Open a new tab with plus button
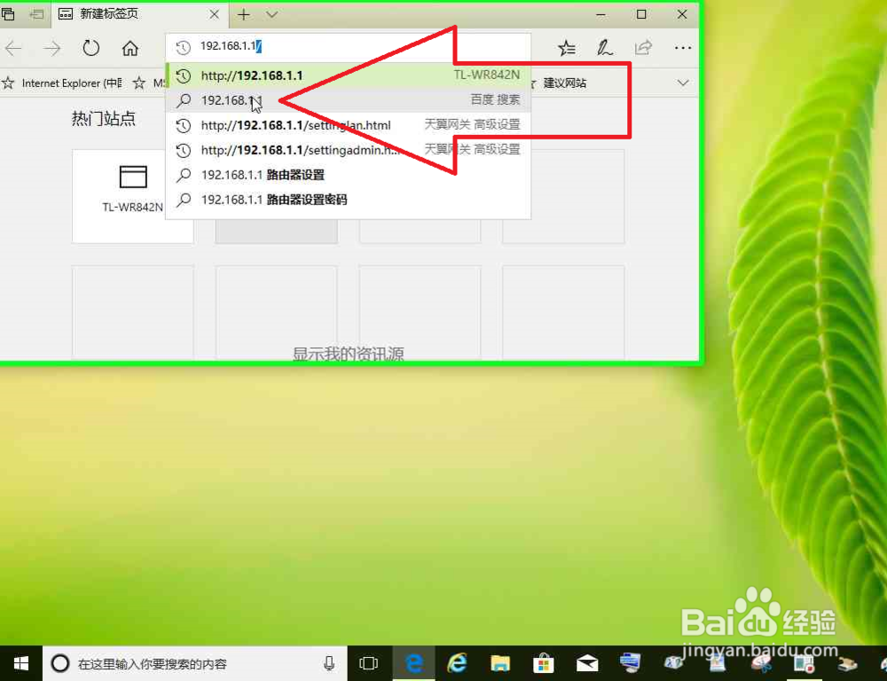This screenshot has width=887, height=681. (x=244, y=15)
